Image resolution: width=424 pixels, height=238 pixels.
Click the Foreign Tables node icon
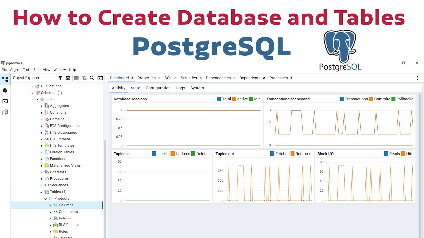click(x=47, y=152)
